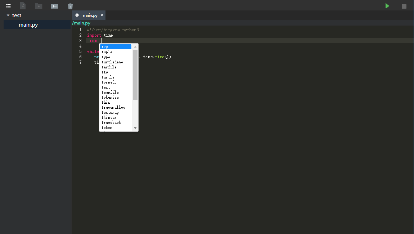Run the script with green play button
This screenshot has width=414, height=234.
(387, 6)
